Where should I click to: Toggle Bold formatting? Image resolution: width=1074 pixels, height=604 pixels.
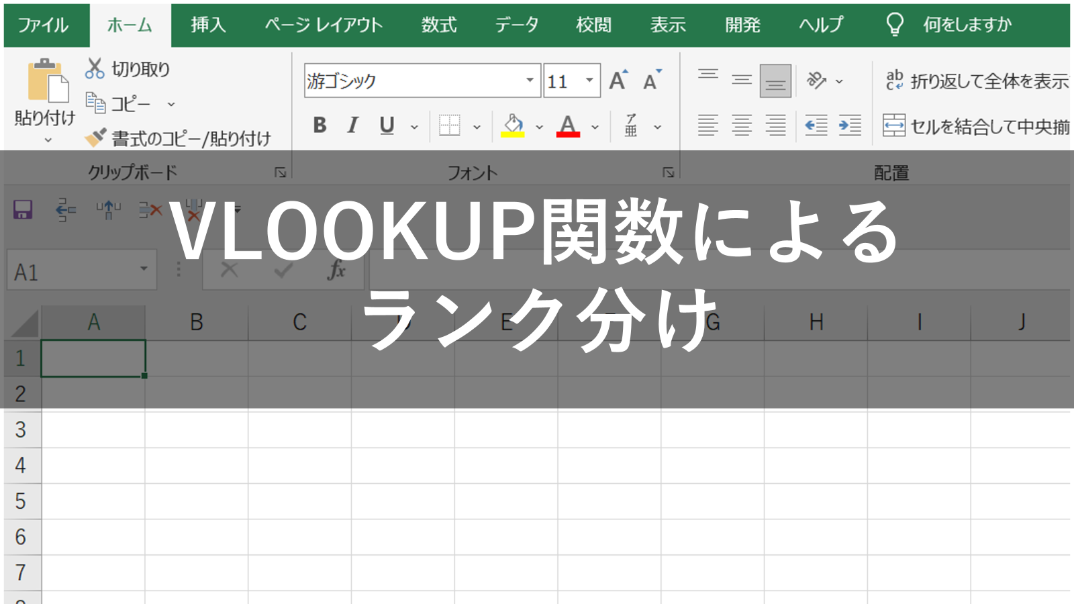coord(320,125)
